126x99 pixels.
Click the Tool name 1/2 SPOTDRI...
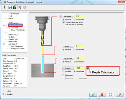tap(20, 59)
